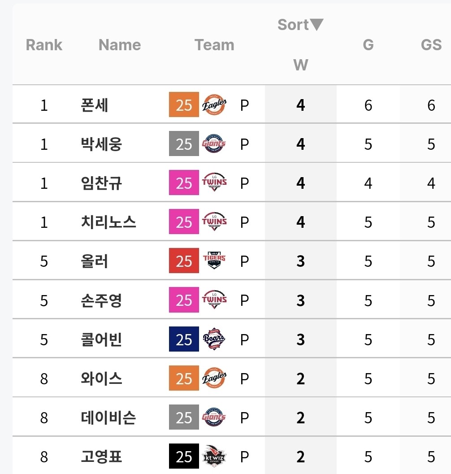Screen dimensions: 451x474
Task: Click the Bears logo in 콜어빈 row
Action: [214, 339]
